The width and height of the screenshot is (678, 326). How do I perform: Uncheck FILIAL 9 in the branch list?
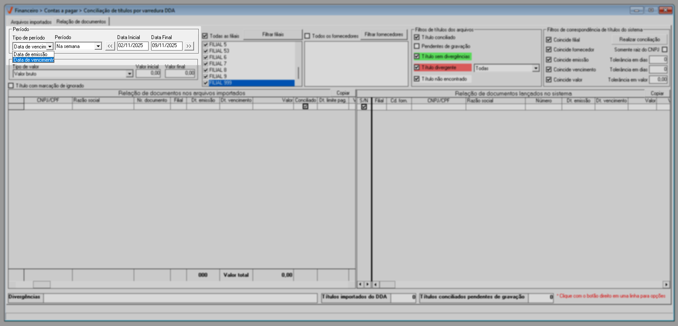tap(206, 76)
